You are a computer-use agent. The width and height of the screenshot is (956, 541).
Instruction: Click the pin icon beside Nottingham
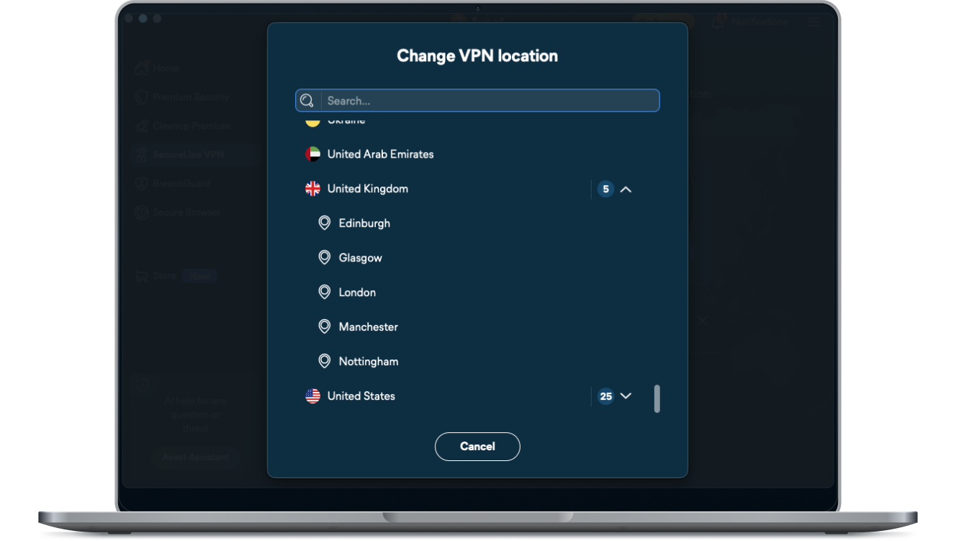pos(325,361)
